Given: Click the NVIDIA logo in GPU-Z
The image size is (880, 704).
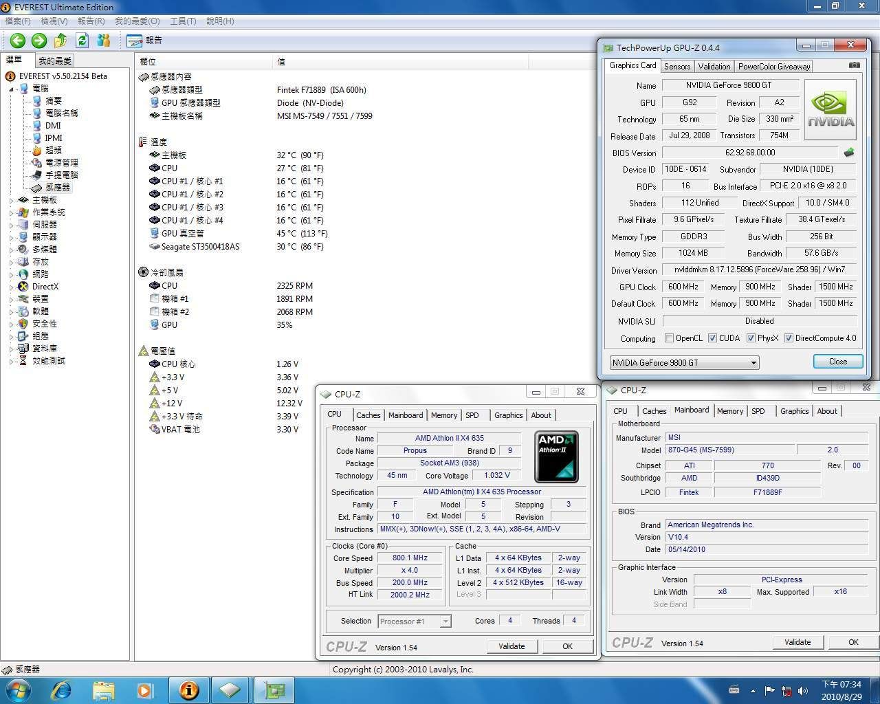Looking at the screenshot, I should (x=830, y=110).
